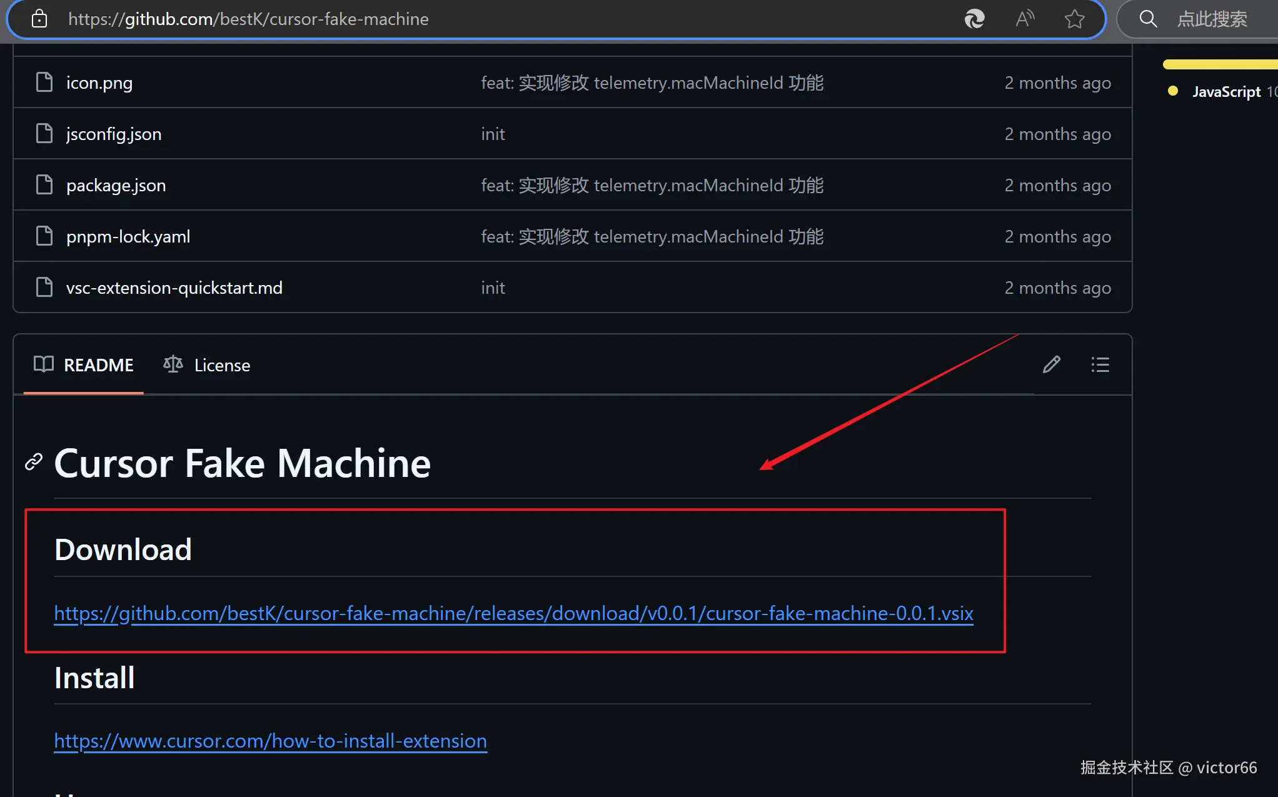The height and width of the screenshot is (797, 1278).
Task: Click the JavaScript language label
Action: tap(1226, 92)
